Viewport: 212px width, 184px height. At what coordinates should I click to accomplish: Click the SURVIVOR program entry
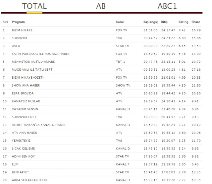tap(20, 38)
